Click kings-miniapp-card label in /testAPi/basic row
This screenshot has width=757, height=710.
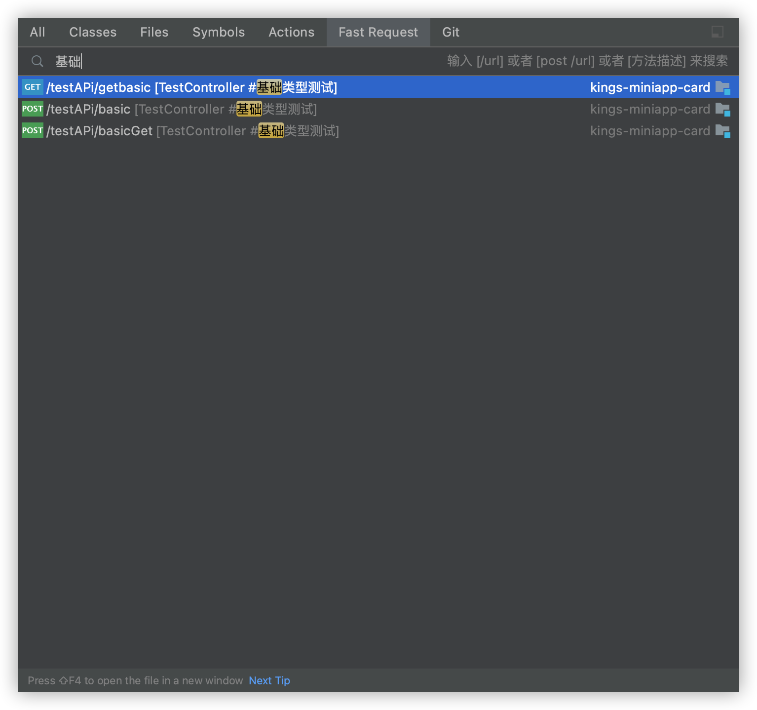pyautogui.click(x=650, y=109)
